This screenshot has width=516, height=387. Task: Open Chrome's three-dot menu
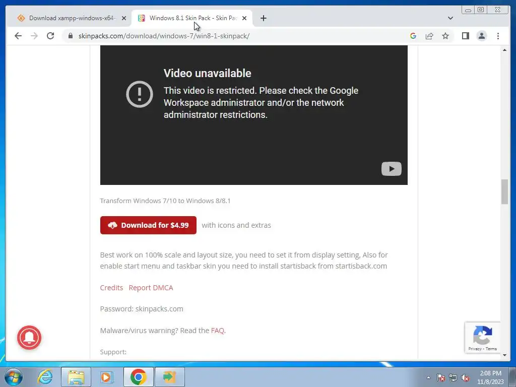(x=498, y=36)
